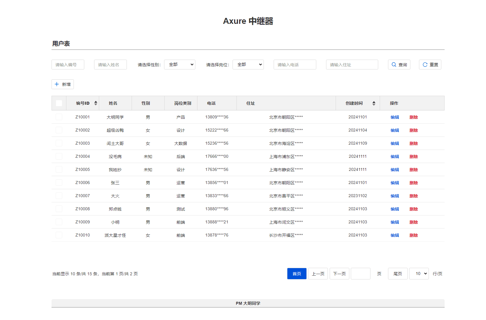486x320 pixels.
Task: Delete row Z10001 大明同学
Action: click(x=414, y=117)
